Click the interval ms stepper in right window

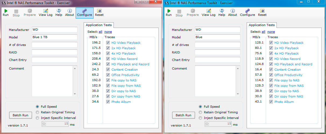pos(206,124)
